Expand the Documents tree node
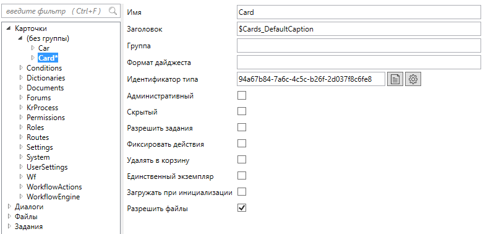483x234 pixels. 21,87
